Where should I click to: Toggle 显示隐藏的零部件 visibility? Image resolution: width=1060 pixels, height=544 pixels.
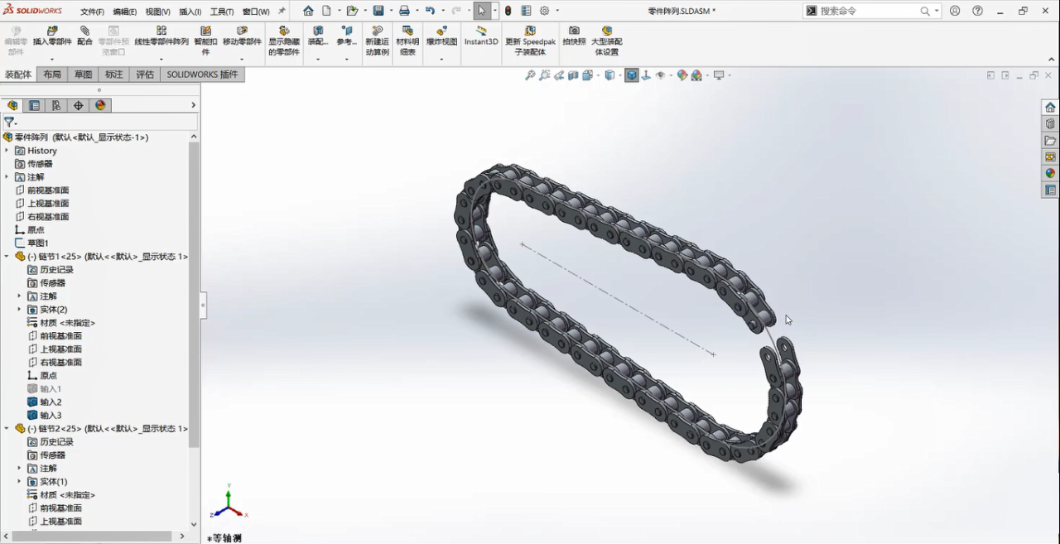tap(284, 41)
